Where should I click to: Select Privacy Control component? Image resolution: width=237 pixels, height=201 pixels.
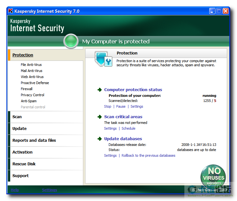point(32,95)
